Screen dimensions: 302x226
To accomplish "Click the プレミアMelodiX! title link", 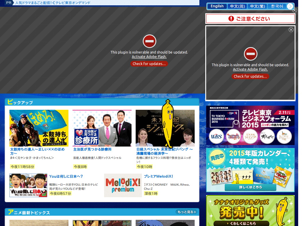I will click(x=158, y=177).
